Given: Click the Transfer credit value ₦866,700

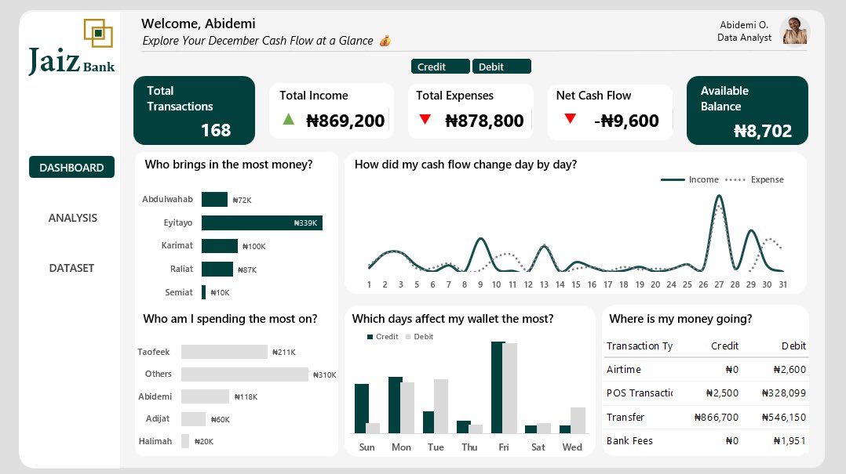Looking at the screenshot, I should coord(717,418).
